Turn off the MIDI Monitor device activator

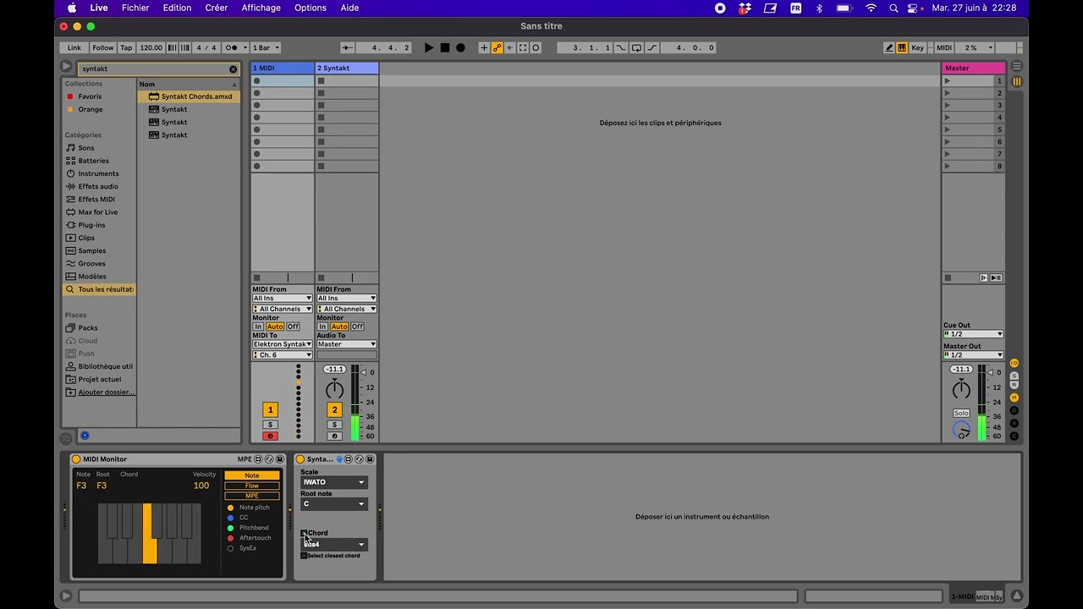(76, 459)
